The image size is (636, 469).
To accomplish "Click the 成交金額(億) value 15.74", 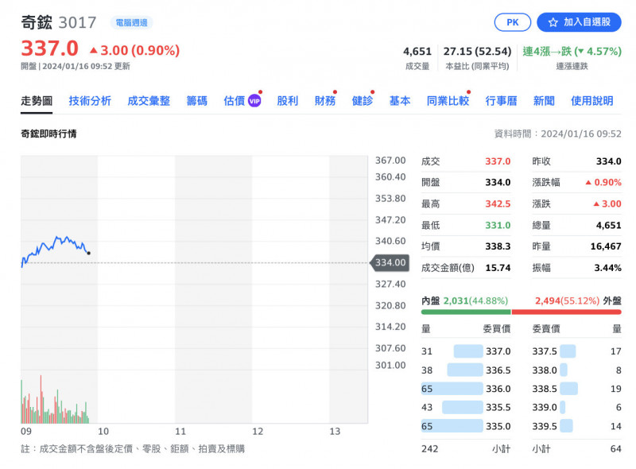I will pyautogui.click(x=498, y=268).
